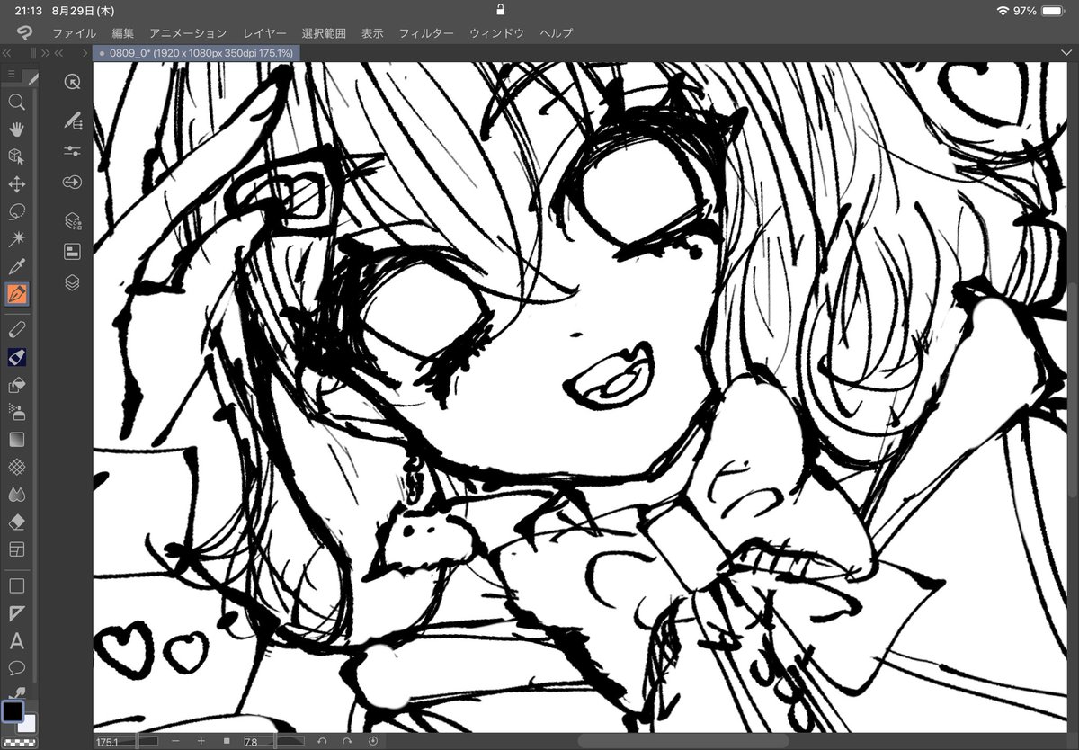Select the Zoom magnifier tool

(x=16, y=102)
